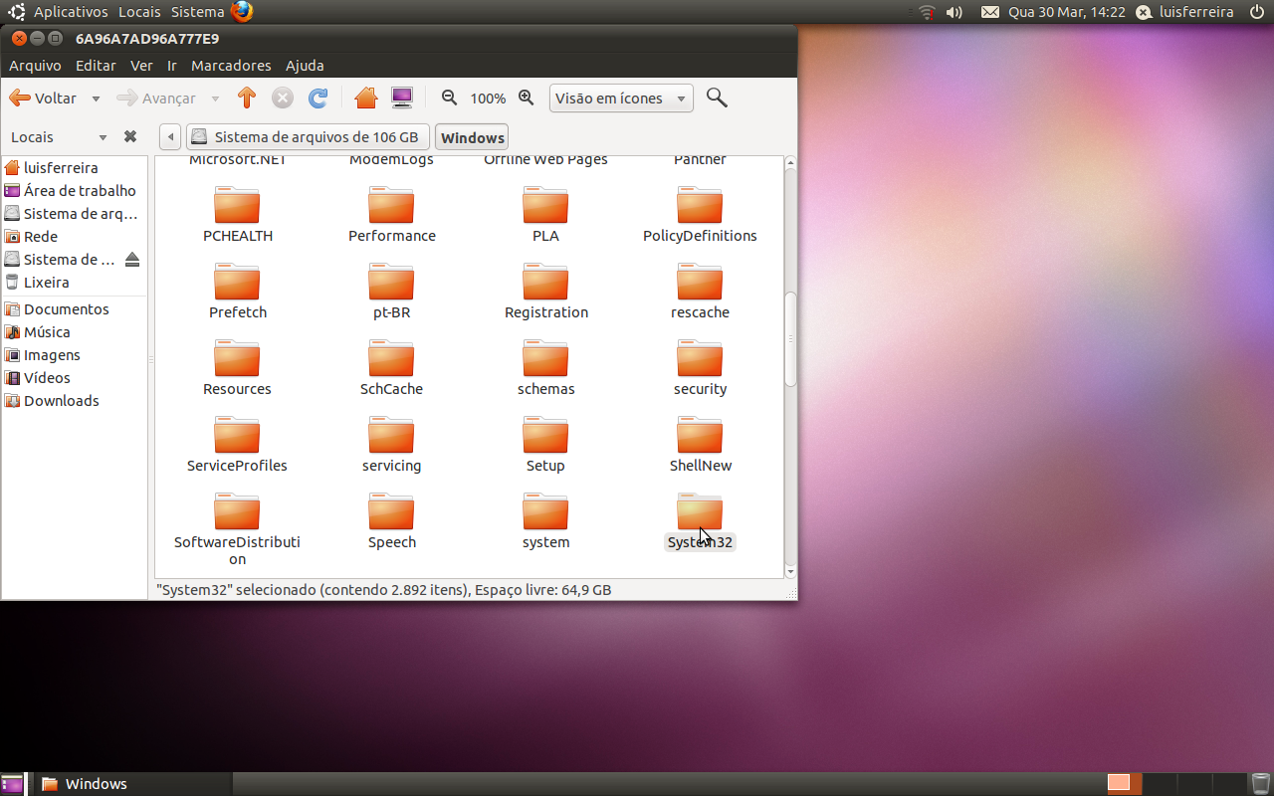Screen dimensions: 1274x796
Task: Zoom in with the plus magnifier
Action: (527, 98)
